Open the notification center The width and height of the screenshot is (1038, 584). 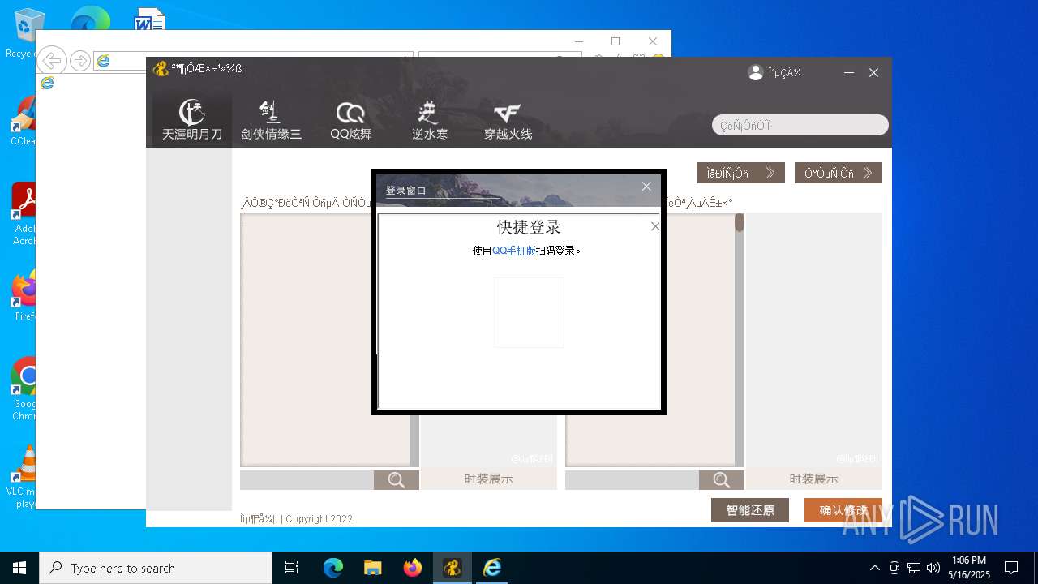click(x=1011, y=568)
